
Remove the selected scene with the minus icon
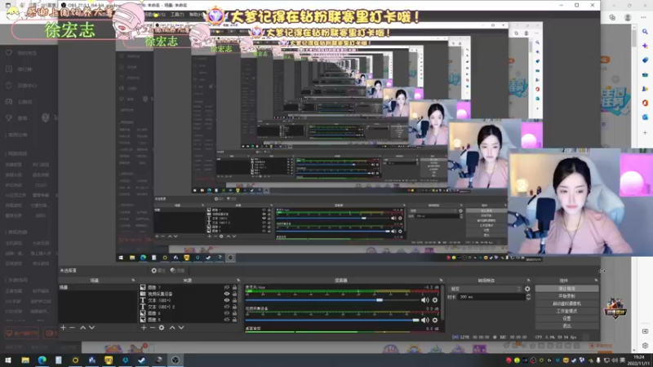73,328
